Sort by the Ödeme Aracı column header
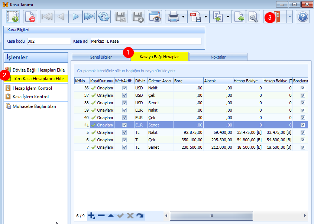The image size is (314, 224). tap(161, 81)
